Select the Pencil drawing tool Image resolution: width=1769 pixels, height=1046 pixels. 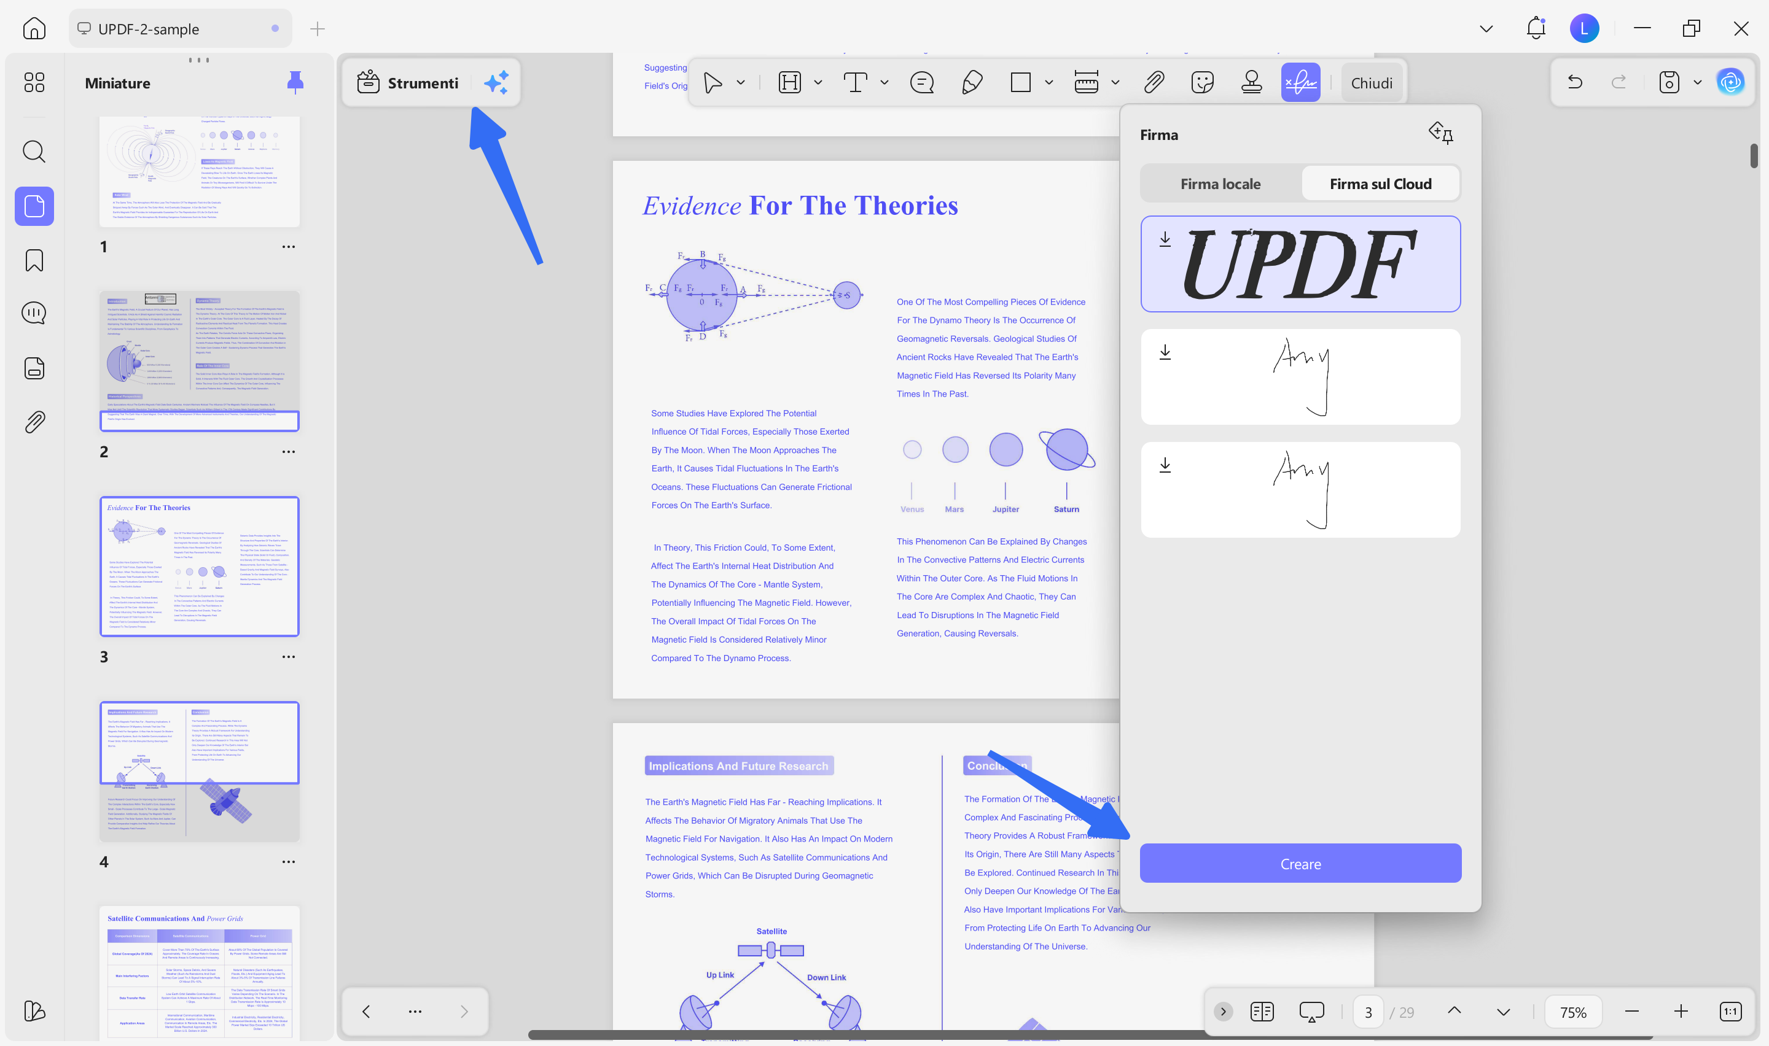point(972,82)
